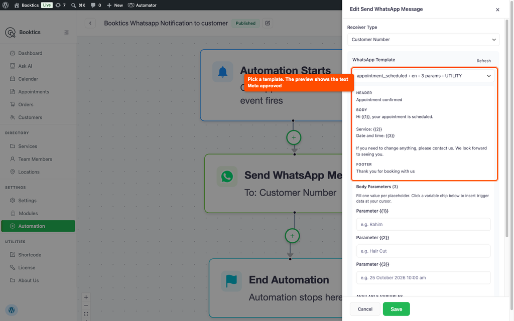Open Automator in admin bar
Screen dimensions: 514x321
pyautogui.click(x=142, y=5)
